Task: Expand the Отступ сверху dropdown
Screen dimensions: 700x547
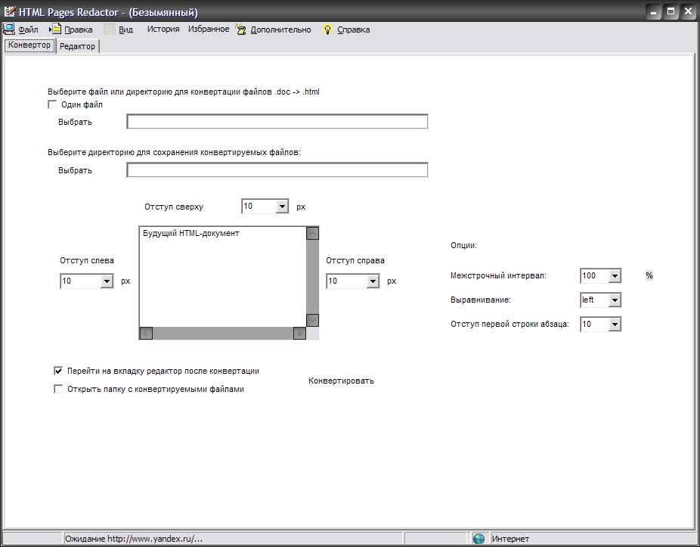Action: pos(282,207)
